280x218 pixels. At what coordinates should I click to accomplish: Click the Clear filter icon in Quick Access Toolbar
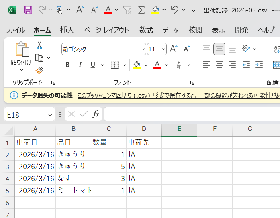[x=127, y=10]
